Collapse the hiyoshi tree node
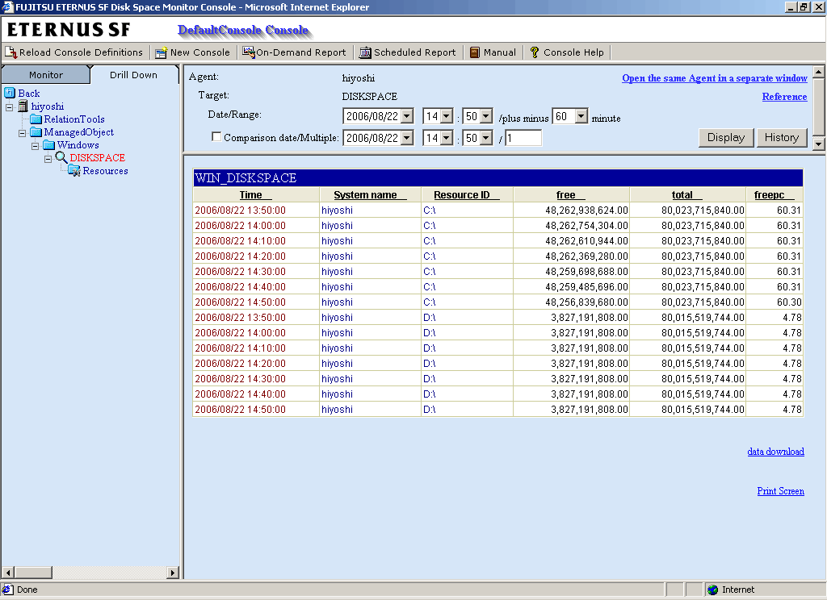Screen dimensions: 827x600 10,107
